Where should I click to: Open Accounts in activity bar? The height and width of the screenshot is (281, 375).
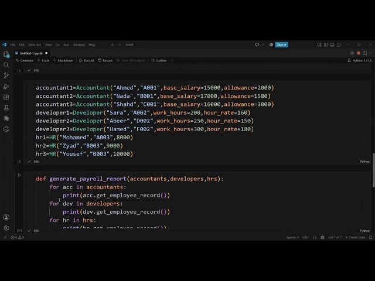[6, 217]
